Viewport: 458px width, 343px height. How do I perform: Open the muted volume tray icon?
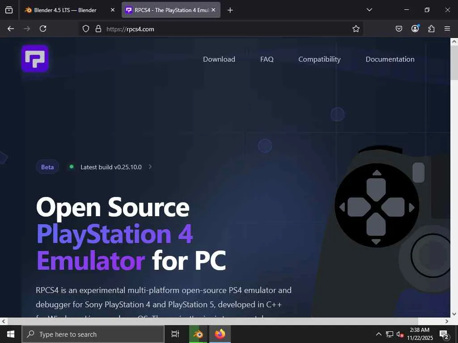(400, 334)
